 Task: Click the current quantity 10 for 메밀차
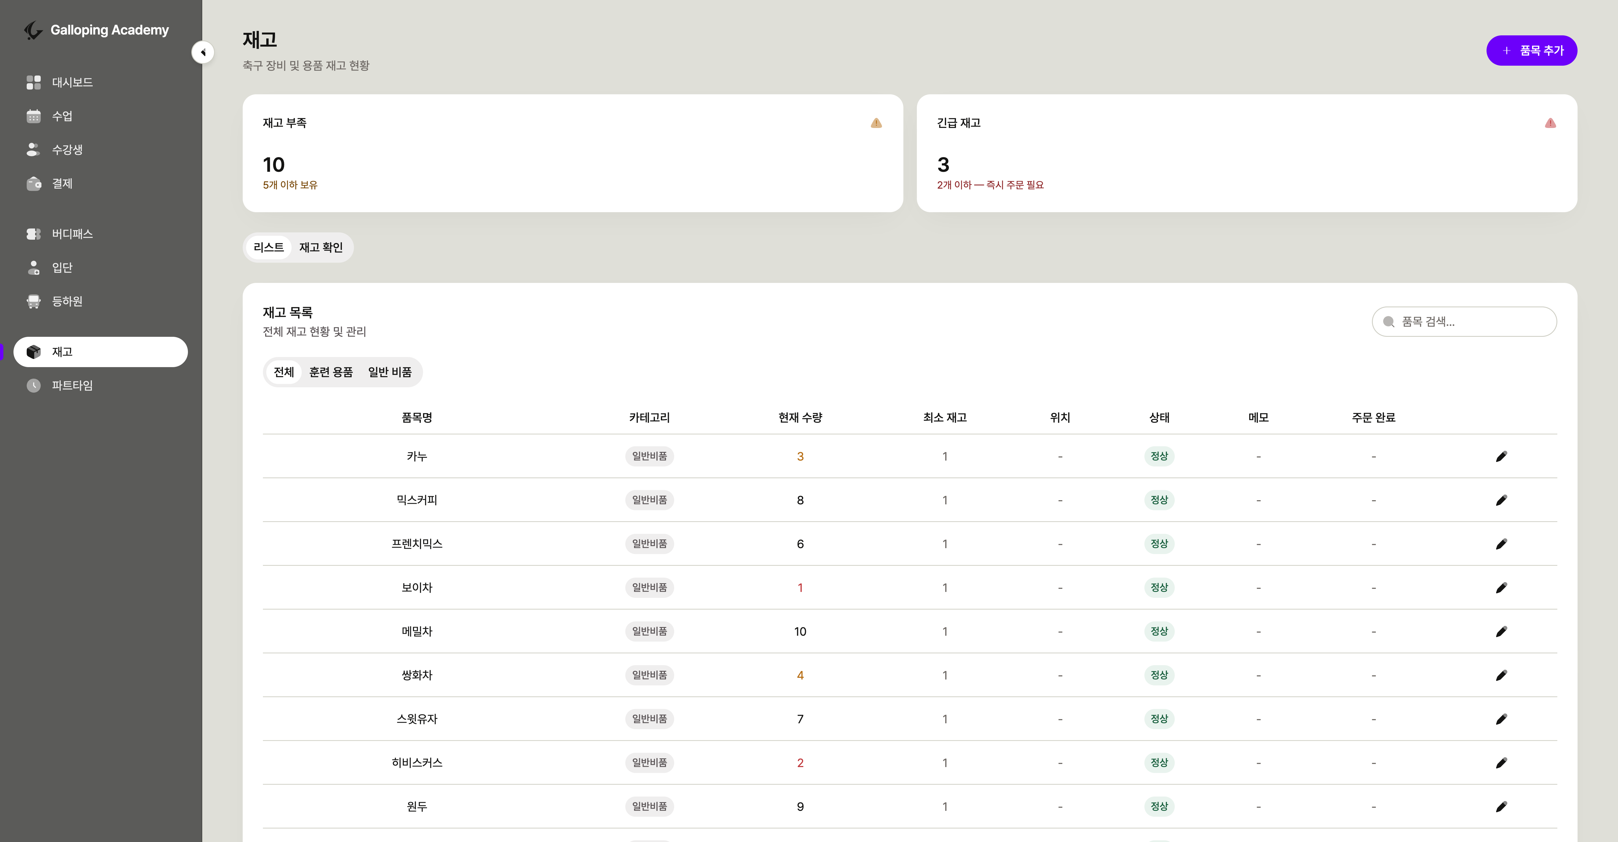click(x=800, y=631)
